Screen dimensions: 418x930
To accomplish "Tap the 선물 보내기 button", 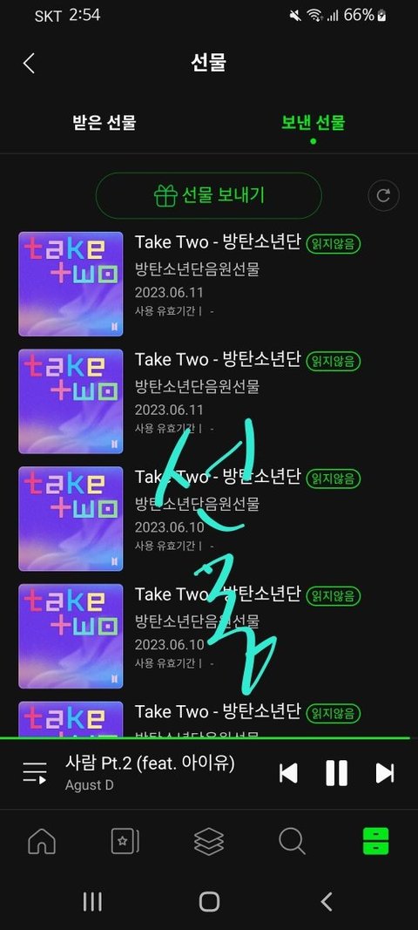I will (209, 195).
